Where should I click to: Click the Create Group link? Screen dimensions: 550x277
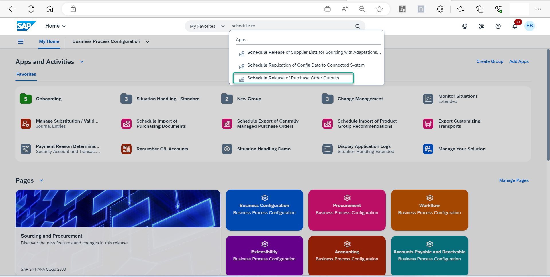490,61
